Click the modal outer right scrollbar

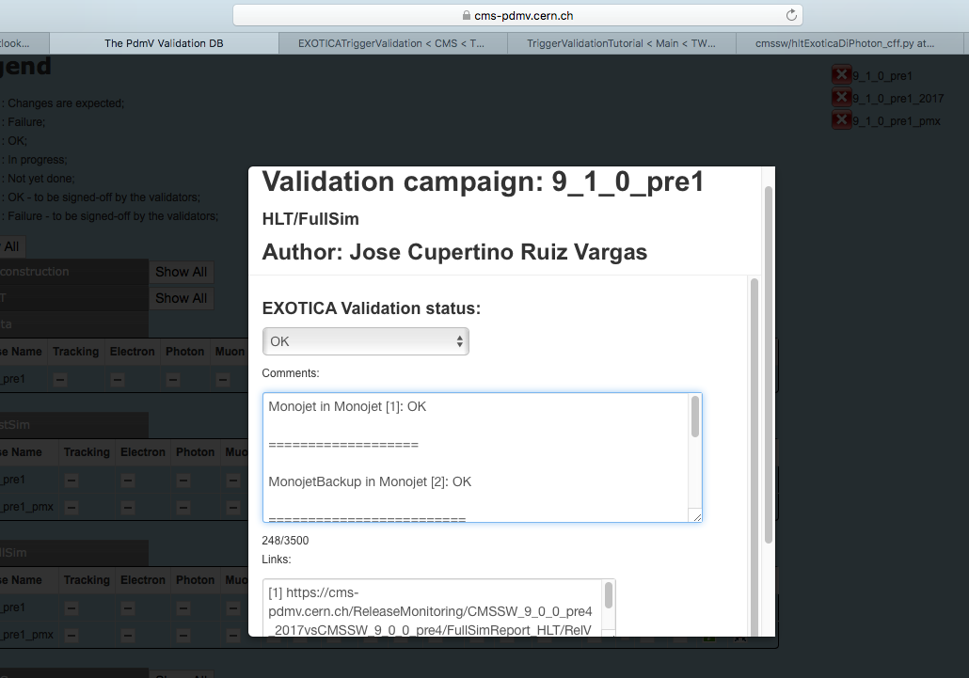(769, 364)
